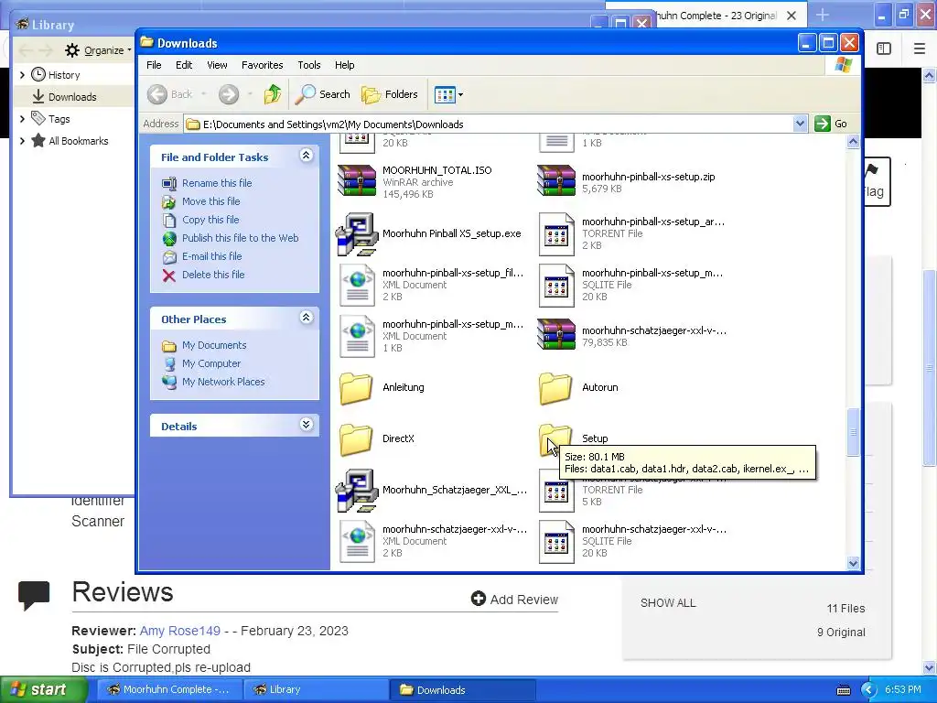This screenshot has width=937, height=703.
Task: Select the Autorun folder icon
Action: [555, 387]
